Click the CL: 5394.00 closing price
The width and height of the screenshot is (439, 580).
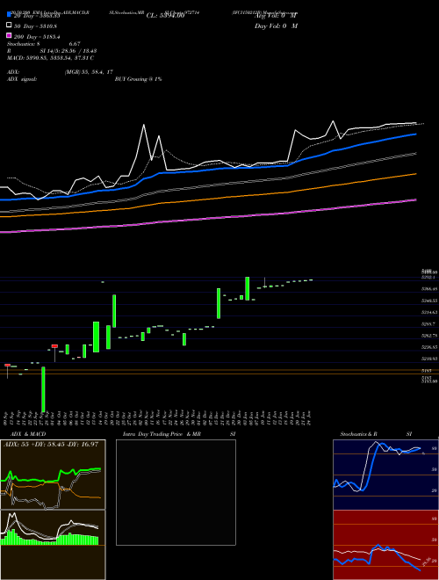[165, 16]
